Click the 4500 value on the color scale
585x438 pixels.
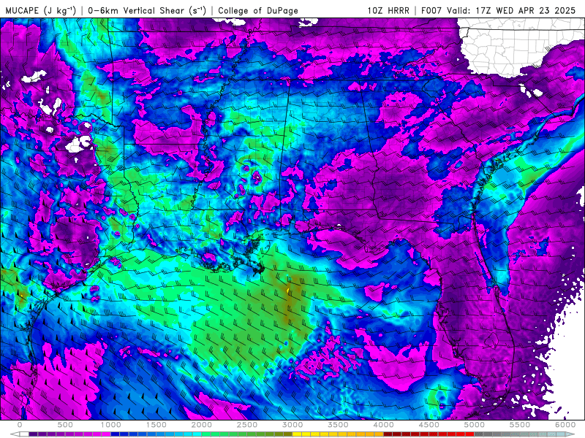pos(429,425)
